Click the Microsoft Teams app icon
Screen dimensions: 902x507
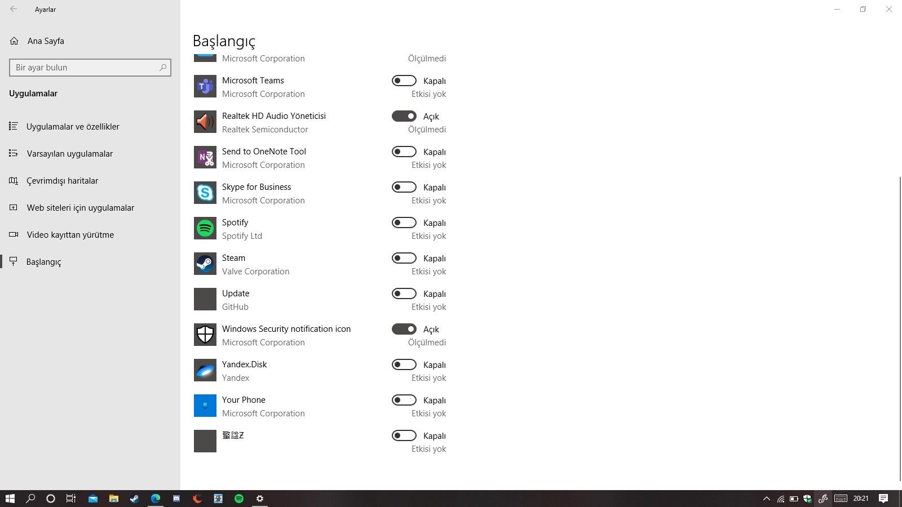tap(205, 87)
